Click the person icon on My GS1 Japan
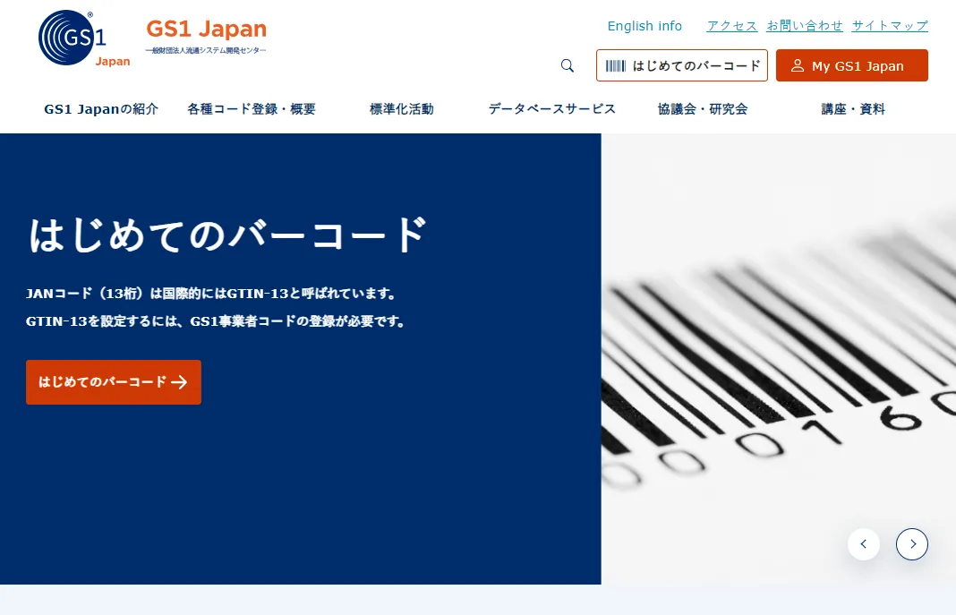956x615 pixels. 797,65
